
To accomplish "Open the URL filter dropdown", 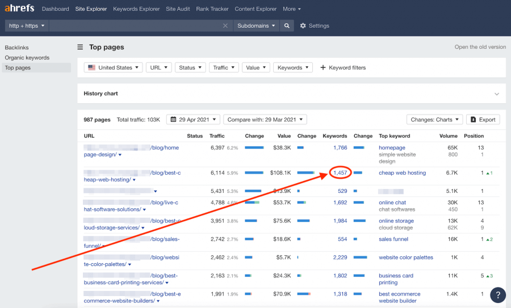I will pyautogui.click(x=159, y=67).
